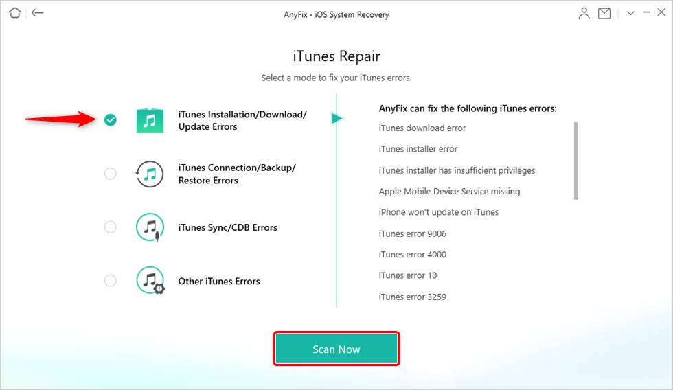
Task: Click the Scan Now button
Action: click(336, 349)
